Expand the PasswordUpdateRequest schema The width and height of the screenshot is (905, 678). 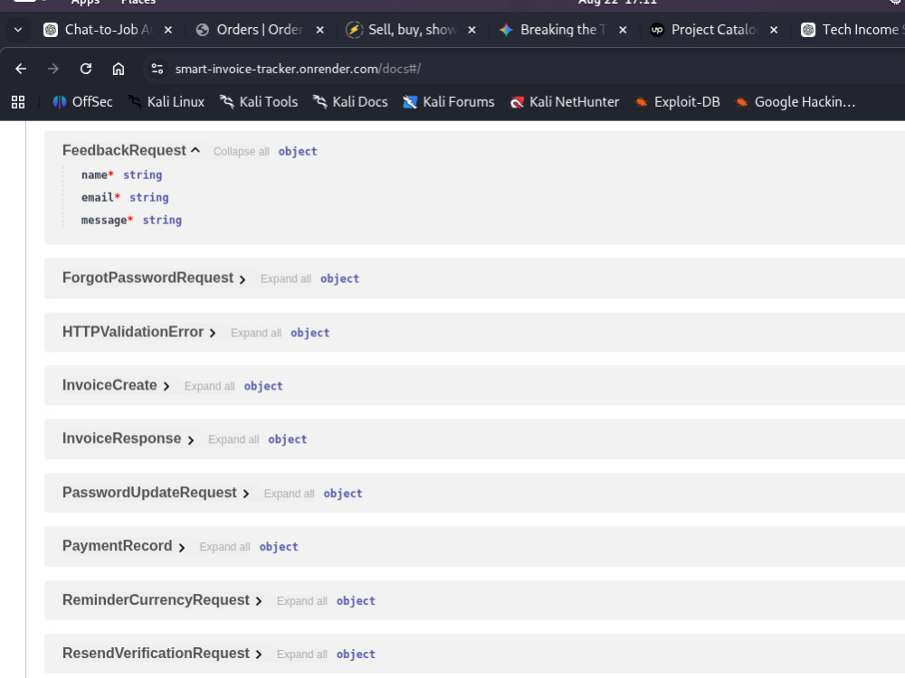click(246, 494)
